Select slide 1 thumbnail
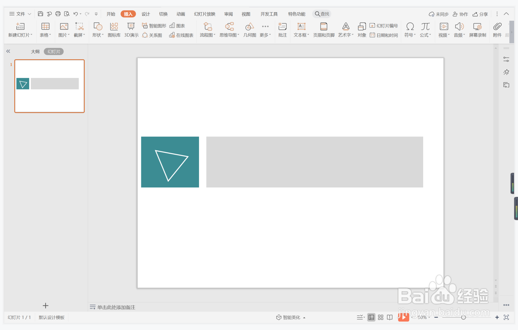 pyautogui.click(x=49, y=86)
